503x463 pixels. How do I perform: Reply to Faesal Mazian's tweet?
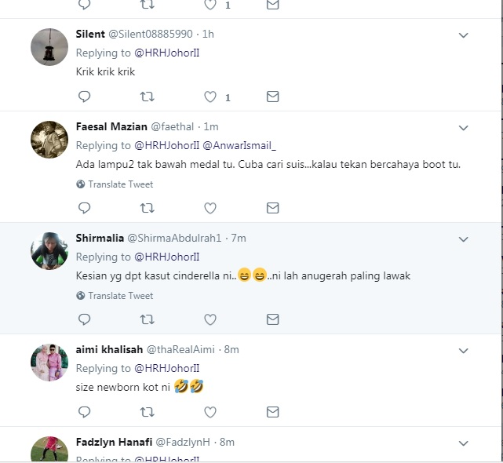click(85, 208)
